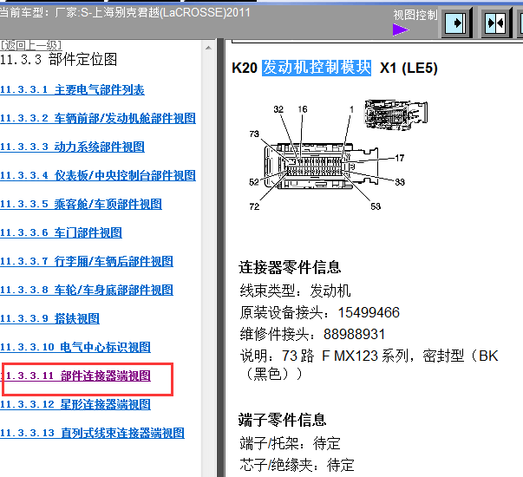Image resolution: width=523 pixels, height=477 pixels.
Task: Click the right-arrow view control icon
Action: pyautogui.click(x=456, y=23)
